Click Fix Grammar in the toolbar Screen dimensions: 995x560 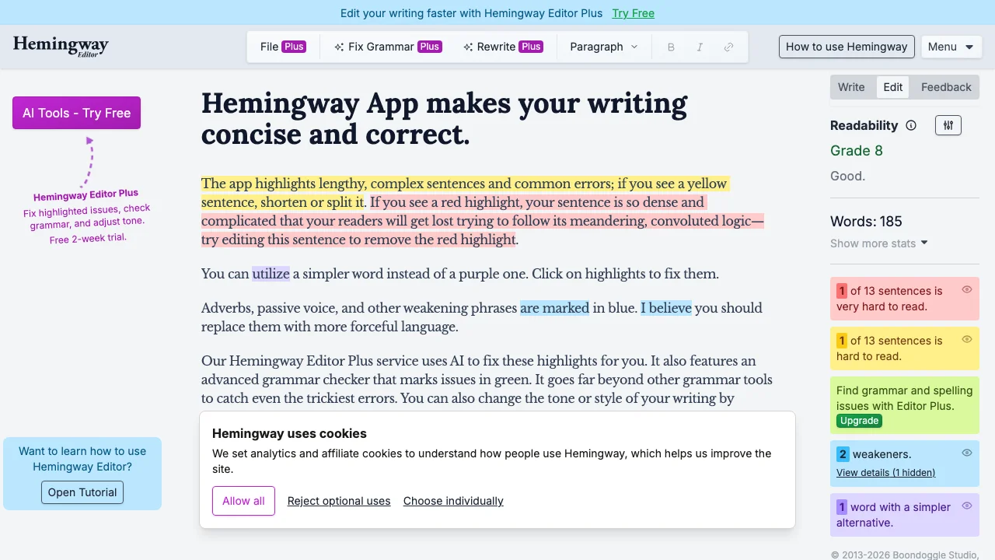point(388,47)
